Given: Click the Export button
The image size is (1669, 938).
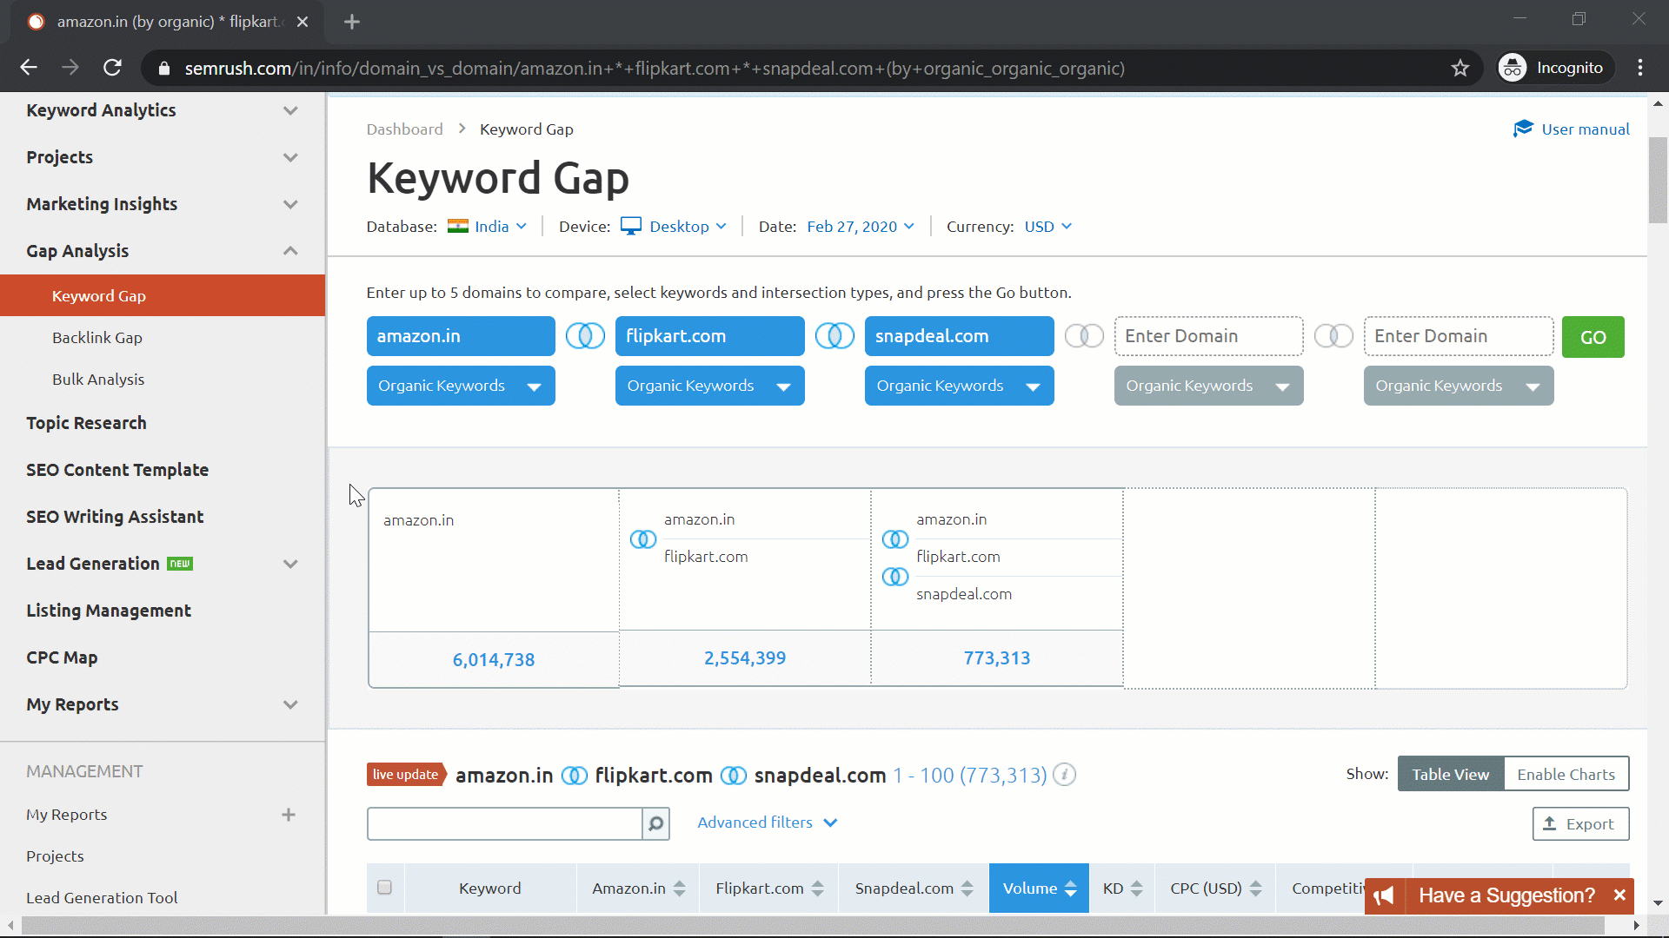Looking at the screenshot, I should coord(1580,824).
